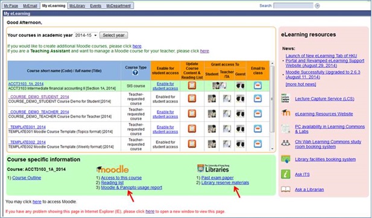Viewport: 372px width, 218px height.
Task: Grant student access icon for _COURSE_DEMO_STUDENT_2014
Action: click(212, 99)
